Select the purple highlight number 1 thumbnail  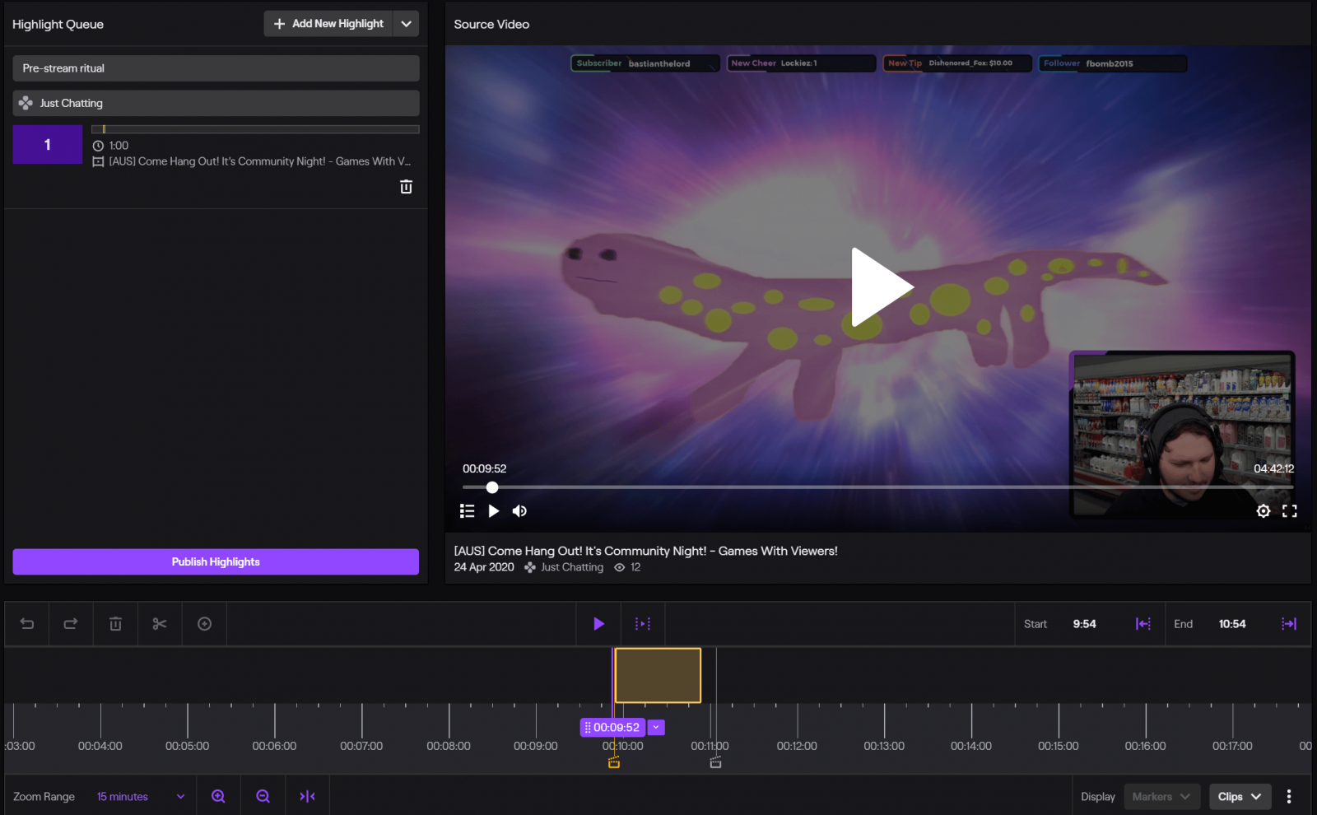pos(48,145)
